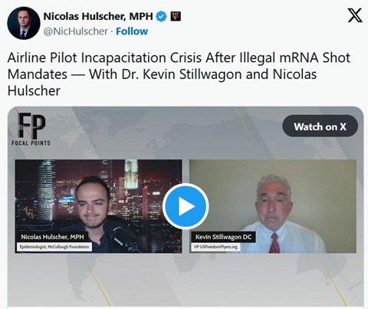This screenshot has width=368, height=309.
Task: Click the Airline Pilot Incapacitation Crisis tweet text
Action: coord(179,74)
